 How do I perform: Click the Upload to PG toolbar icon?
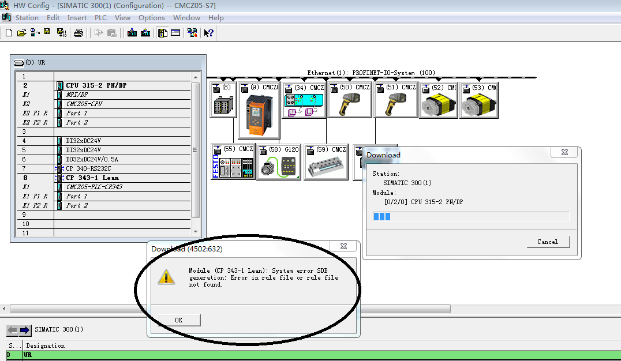click(x=145, y=33)
